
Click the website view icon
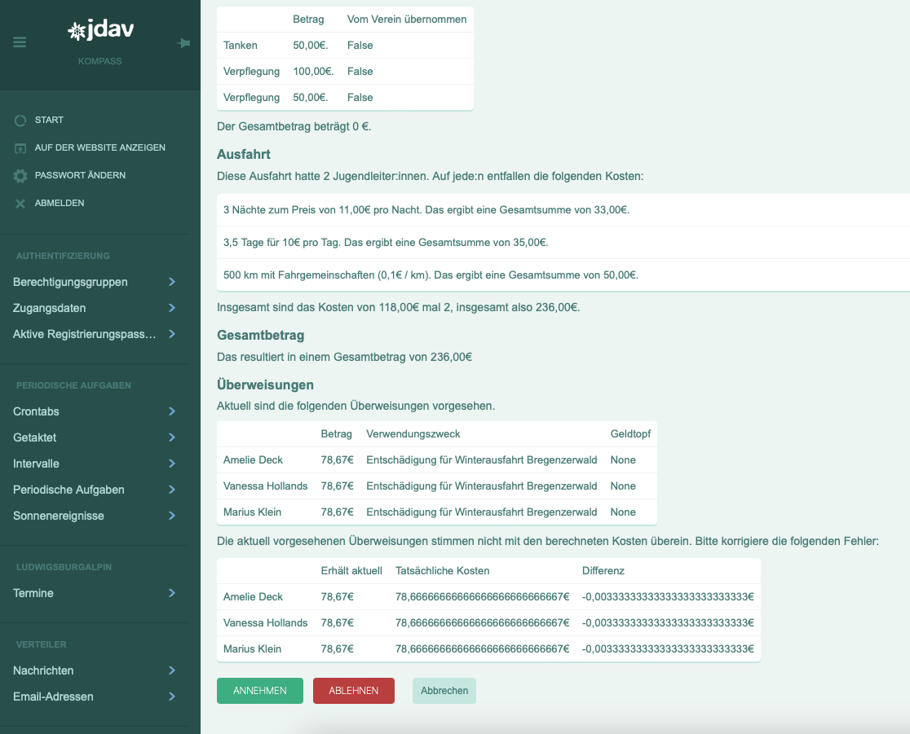click(x=20, y=148)
